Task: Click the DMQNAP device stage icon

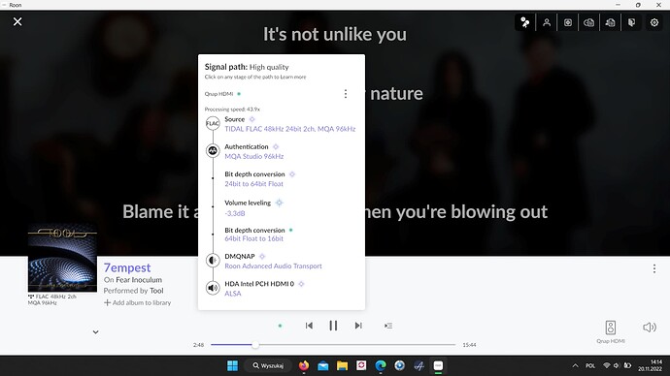Action: point(213,260)
